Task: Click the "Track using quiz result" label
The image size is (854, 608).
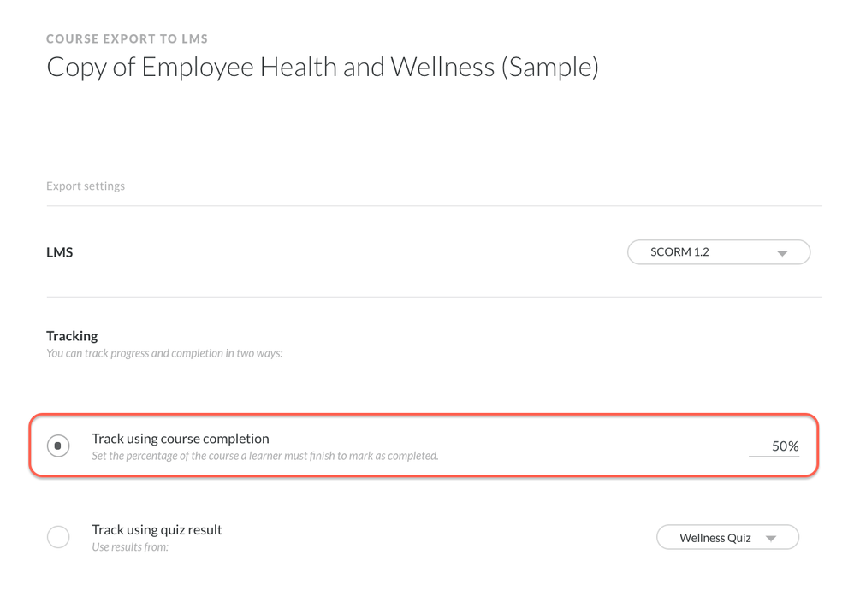Action: (157, 529)
